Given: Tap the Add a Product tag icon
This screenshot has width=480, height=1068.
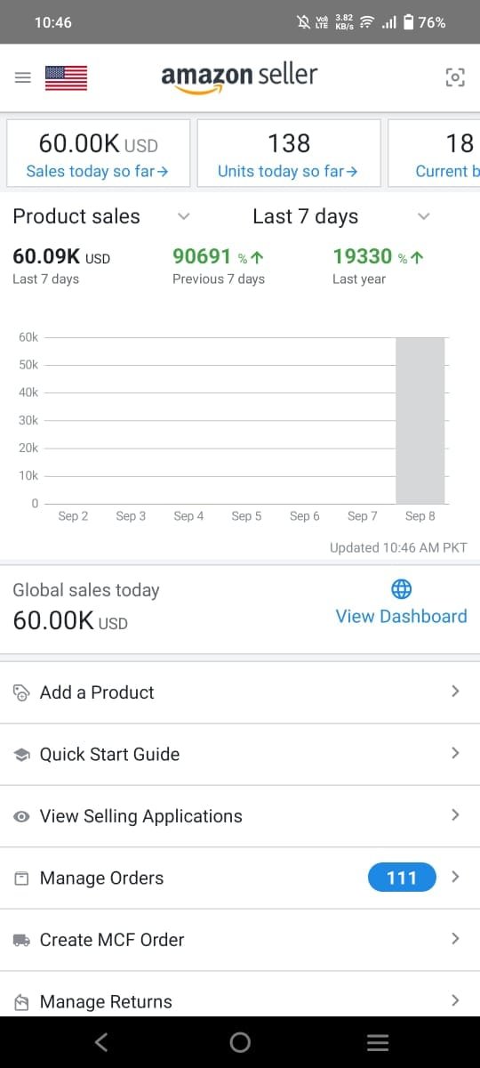Looking at the screenshot, I should [22, 693].
